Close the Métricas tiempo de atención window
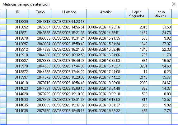The image size is (178, 125). pyautogui.click(x=173, y=4)
